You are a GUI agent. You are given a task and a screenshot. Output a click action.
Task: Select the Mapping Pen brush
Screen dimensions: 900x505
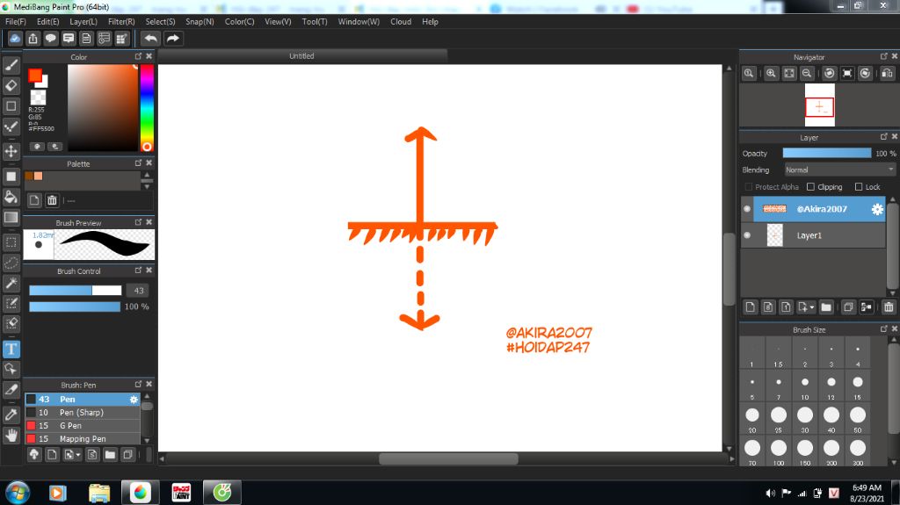click(x=82, y=439)
